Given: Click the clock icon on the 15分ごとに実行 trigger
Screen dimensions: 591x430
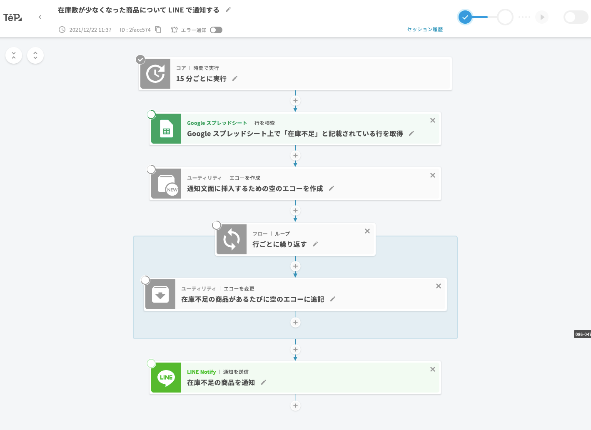Looking at the screenshot, I should (x=155, y=74).
